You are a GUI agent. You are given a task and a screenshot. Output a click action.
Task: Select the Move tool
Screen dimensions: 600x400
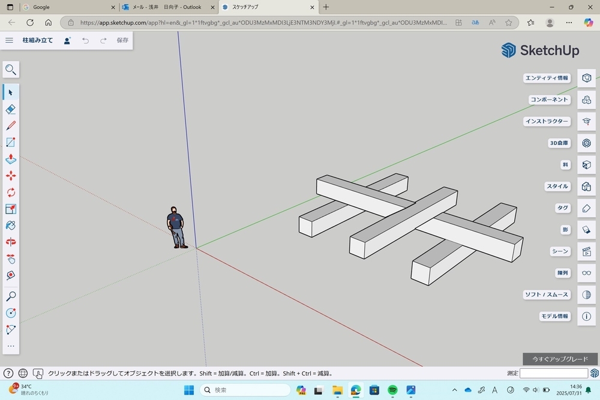pos(11,176)
